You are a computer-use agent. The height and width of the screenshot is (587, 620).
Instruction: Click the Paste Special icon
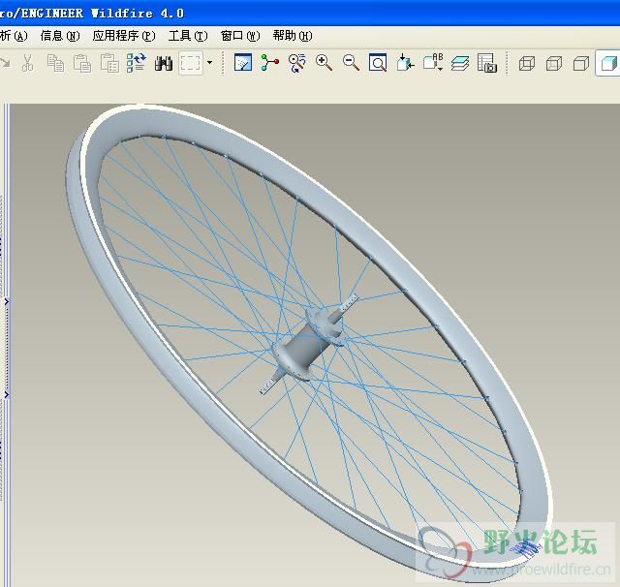tap(109, 63)
